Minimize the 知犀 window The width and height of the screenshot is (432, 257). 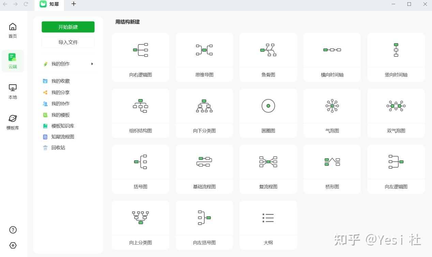coord(393,4)
